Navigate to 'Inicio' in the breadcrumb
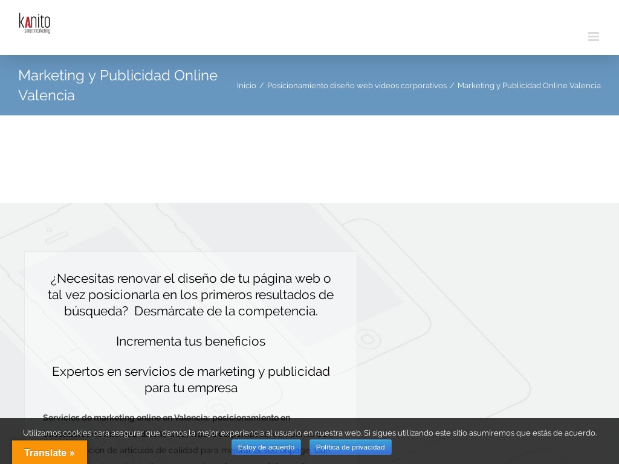 coord(246,85)
